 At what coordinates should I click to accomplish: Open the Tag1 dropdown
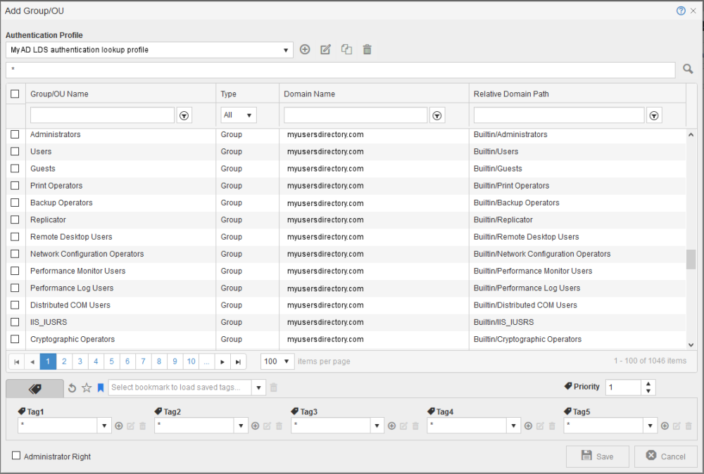tap(104, 425)
